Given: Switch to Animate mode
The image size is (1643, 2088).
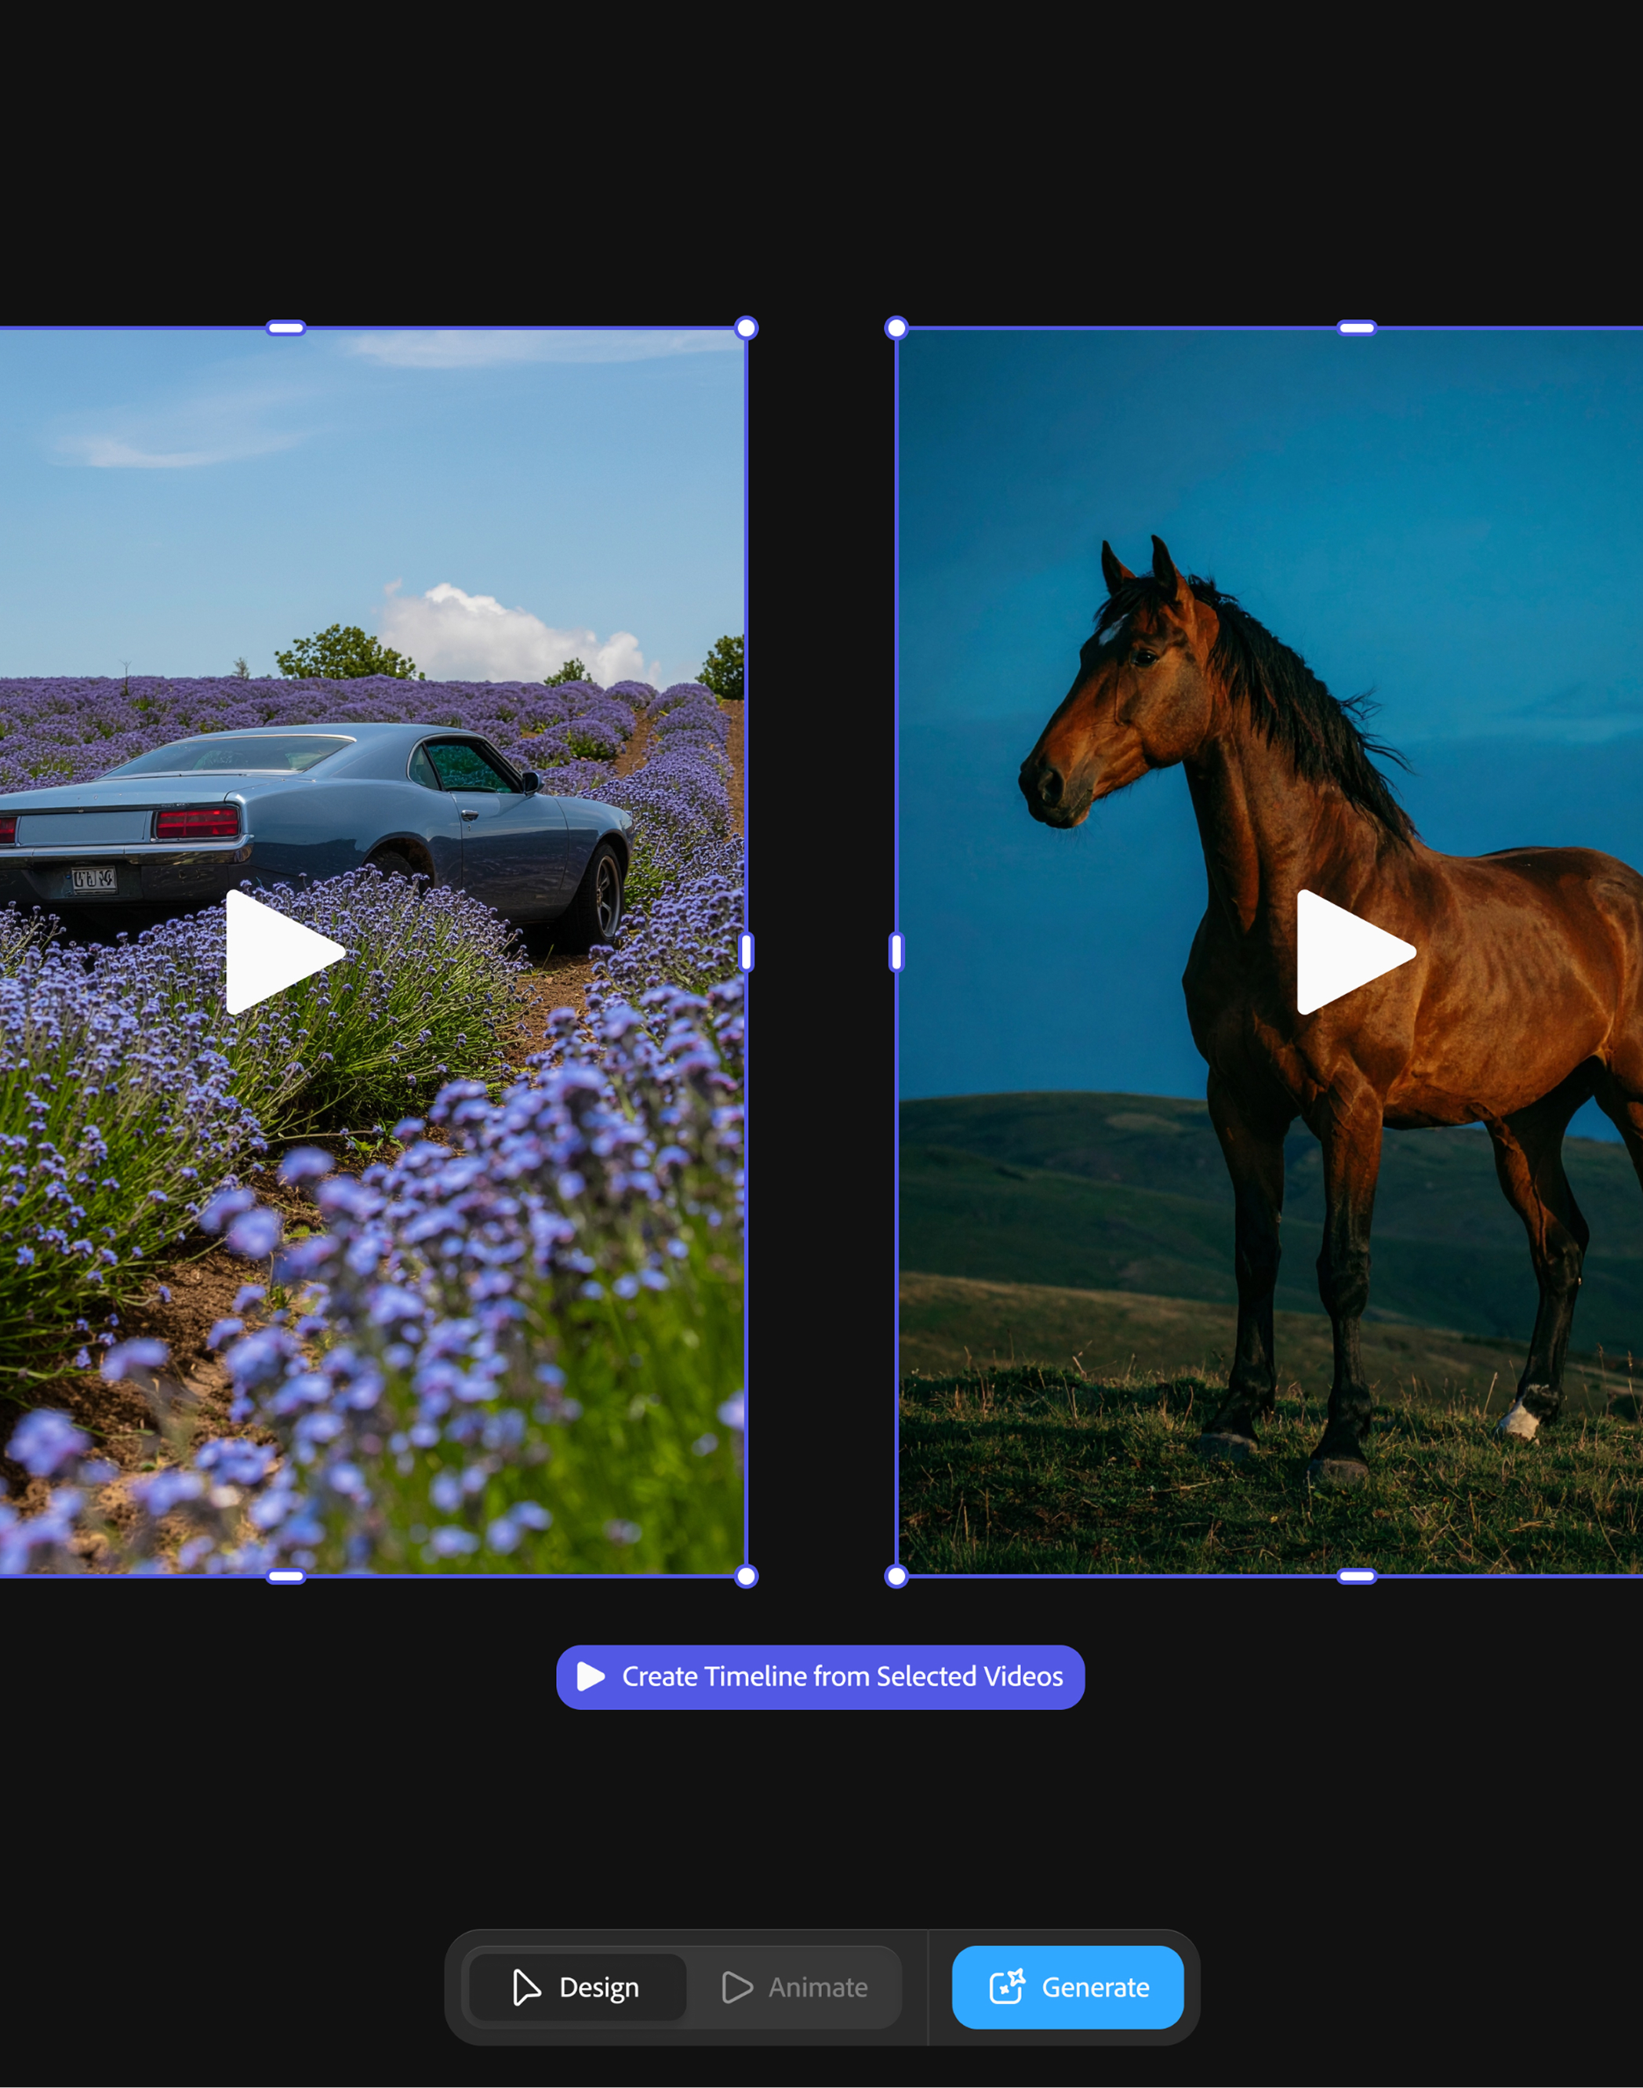Looking at the screenshot, I should pos(795,1987).
